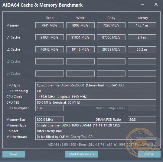163x162 pixels.
Task: Select the Memory Write value 8907 MB/s
Action: (x=80, y=25)
